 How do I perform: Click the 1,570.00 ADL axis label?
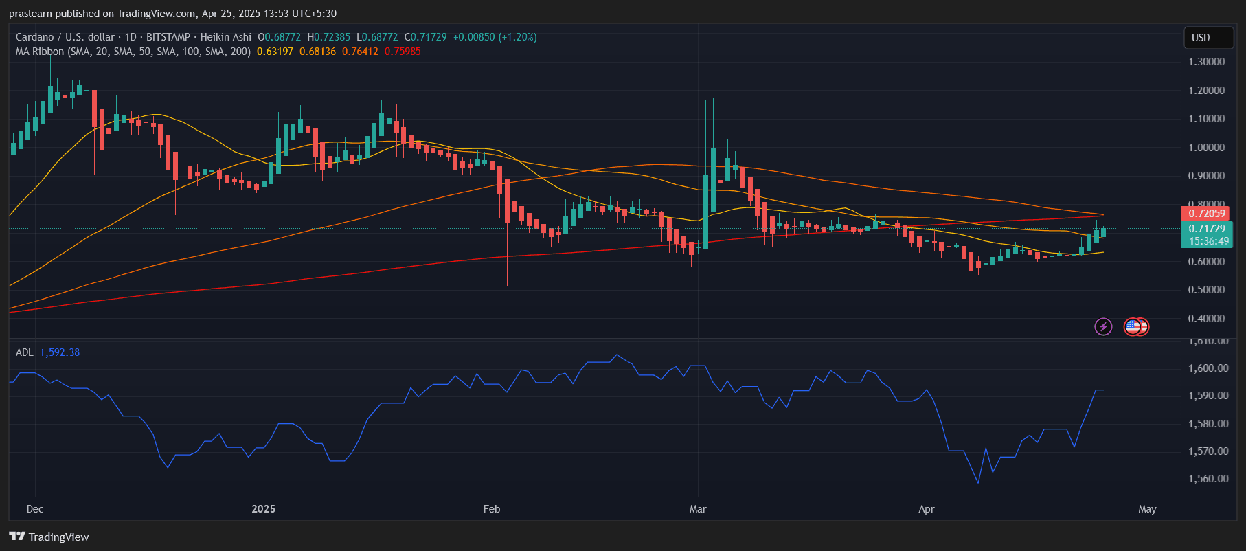coord(1208,451)
